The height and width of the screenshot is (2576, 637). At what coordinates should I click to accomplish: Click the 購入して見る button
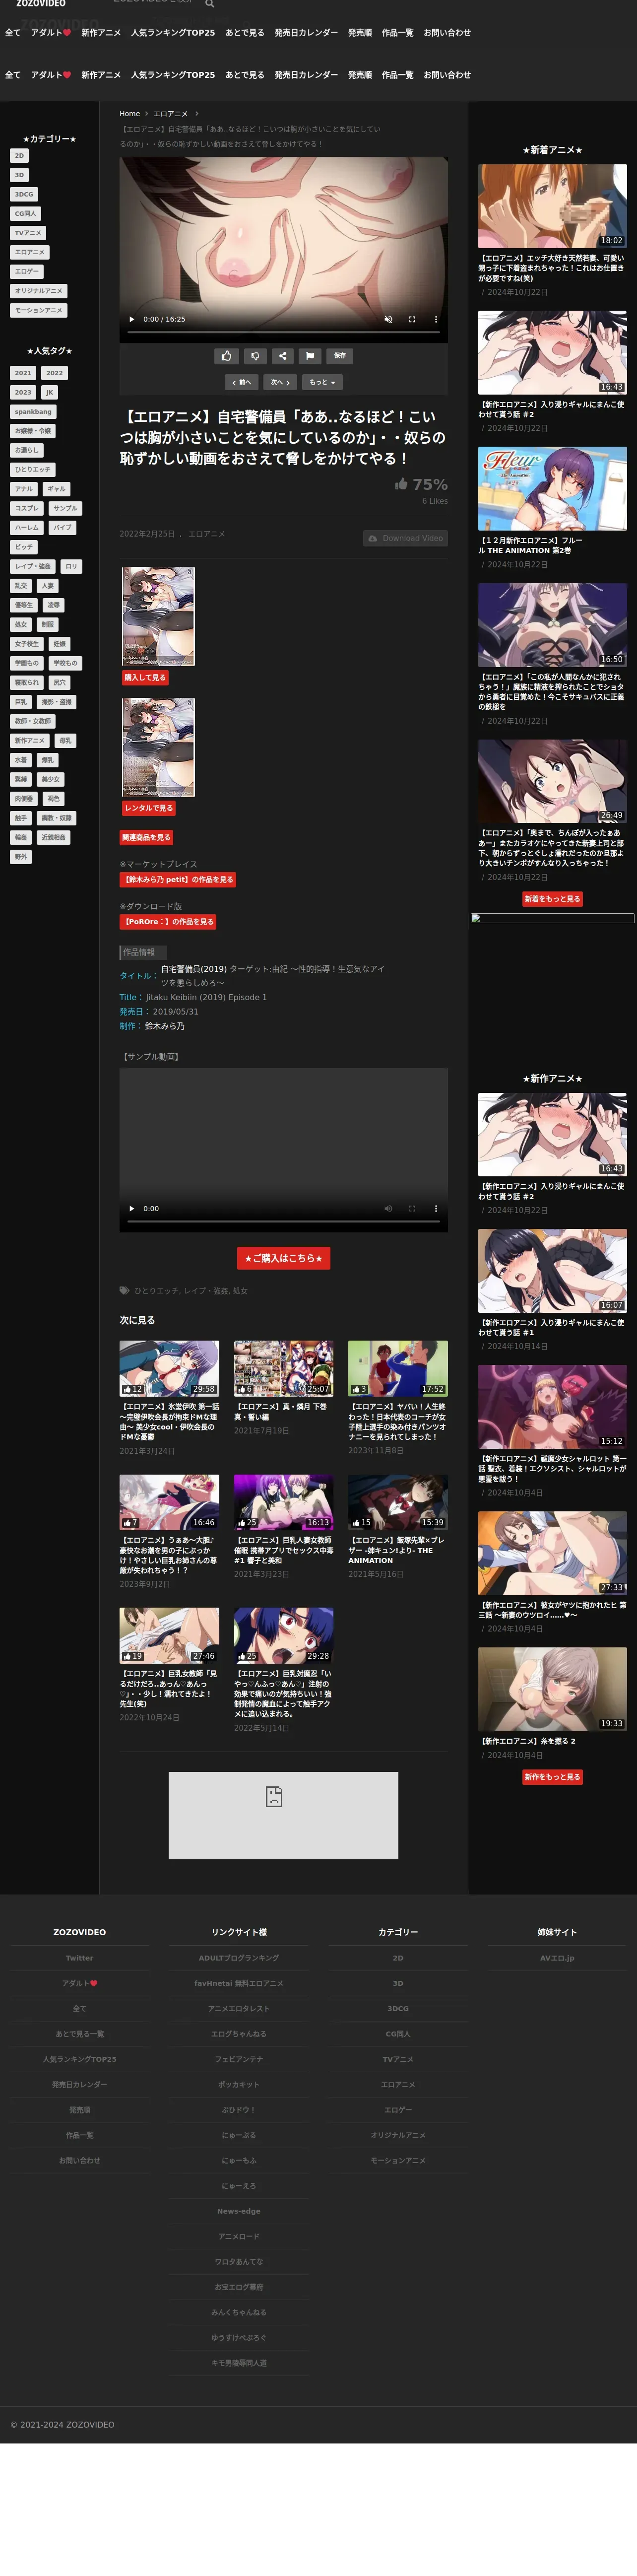click(145, 677)
